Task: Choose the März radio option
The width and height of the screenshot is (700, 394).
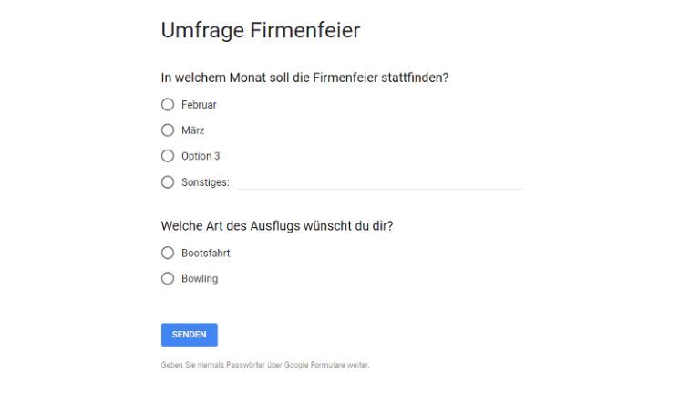Action: point(168,130)
